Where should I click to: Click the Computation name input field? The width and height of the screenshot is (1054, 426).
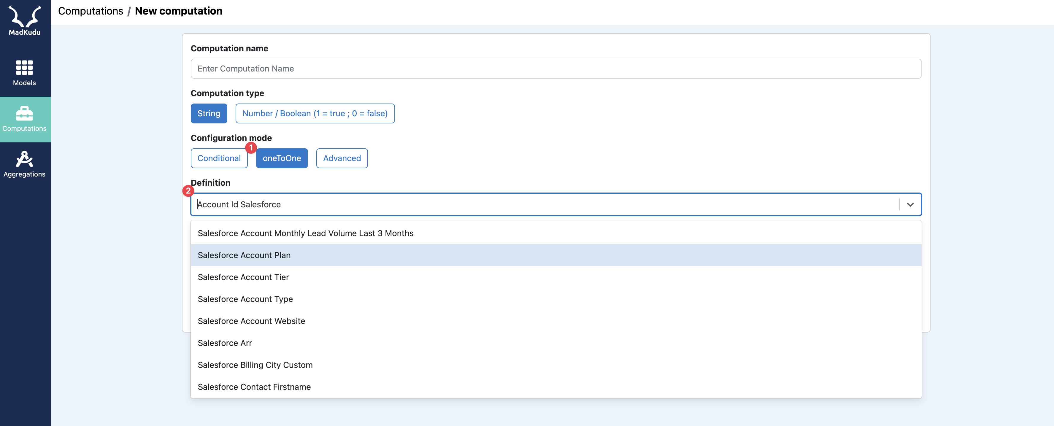[x=556, y=69]
